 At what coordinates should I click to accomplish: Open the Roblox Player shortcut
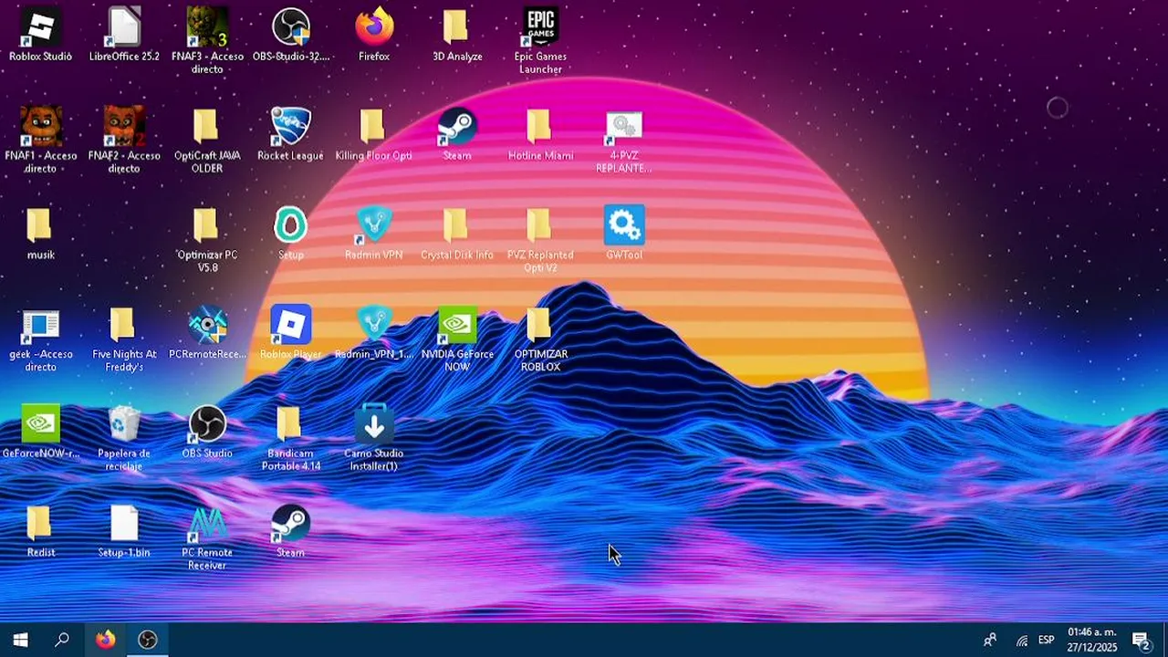click(291, 327)
